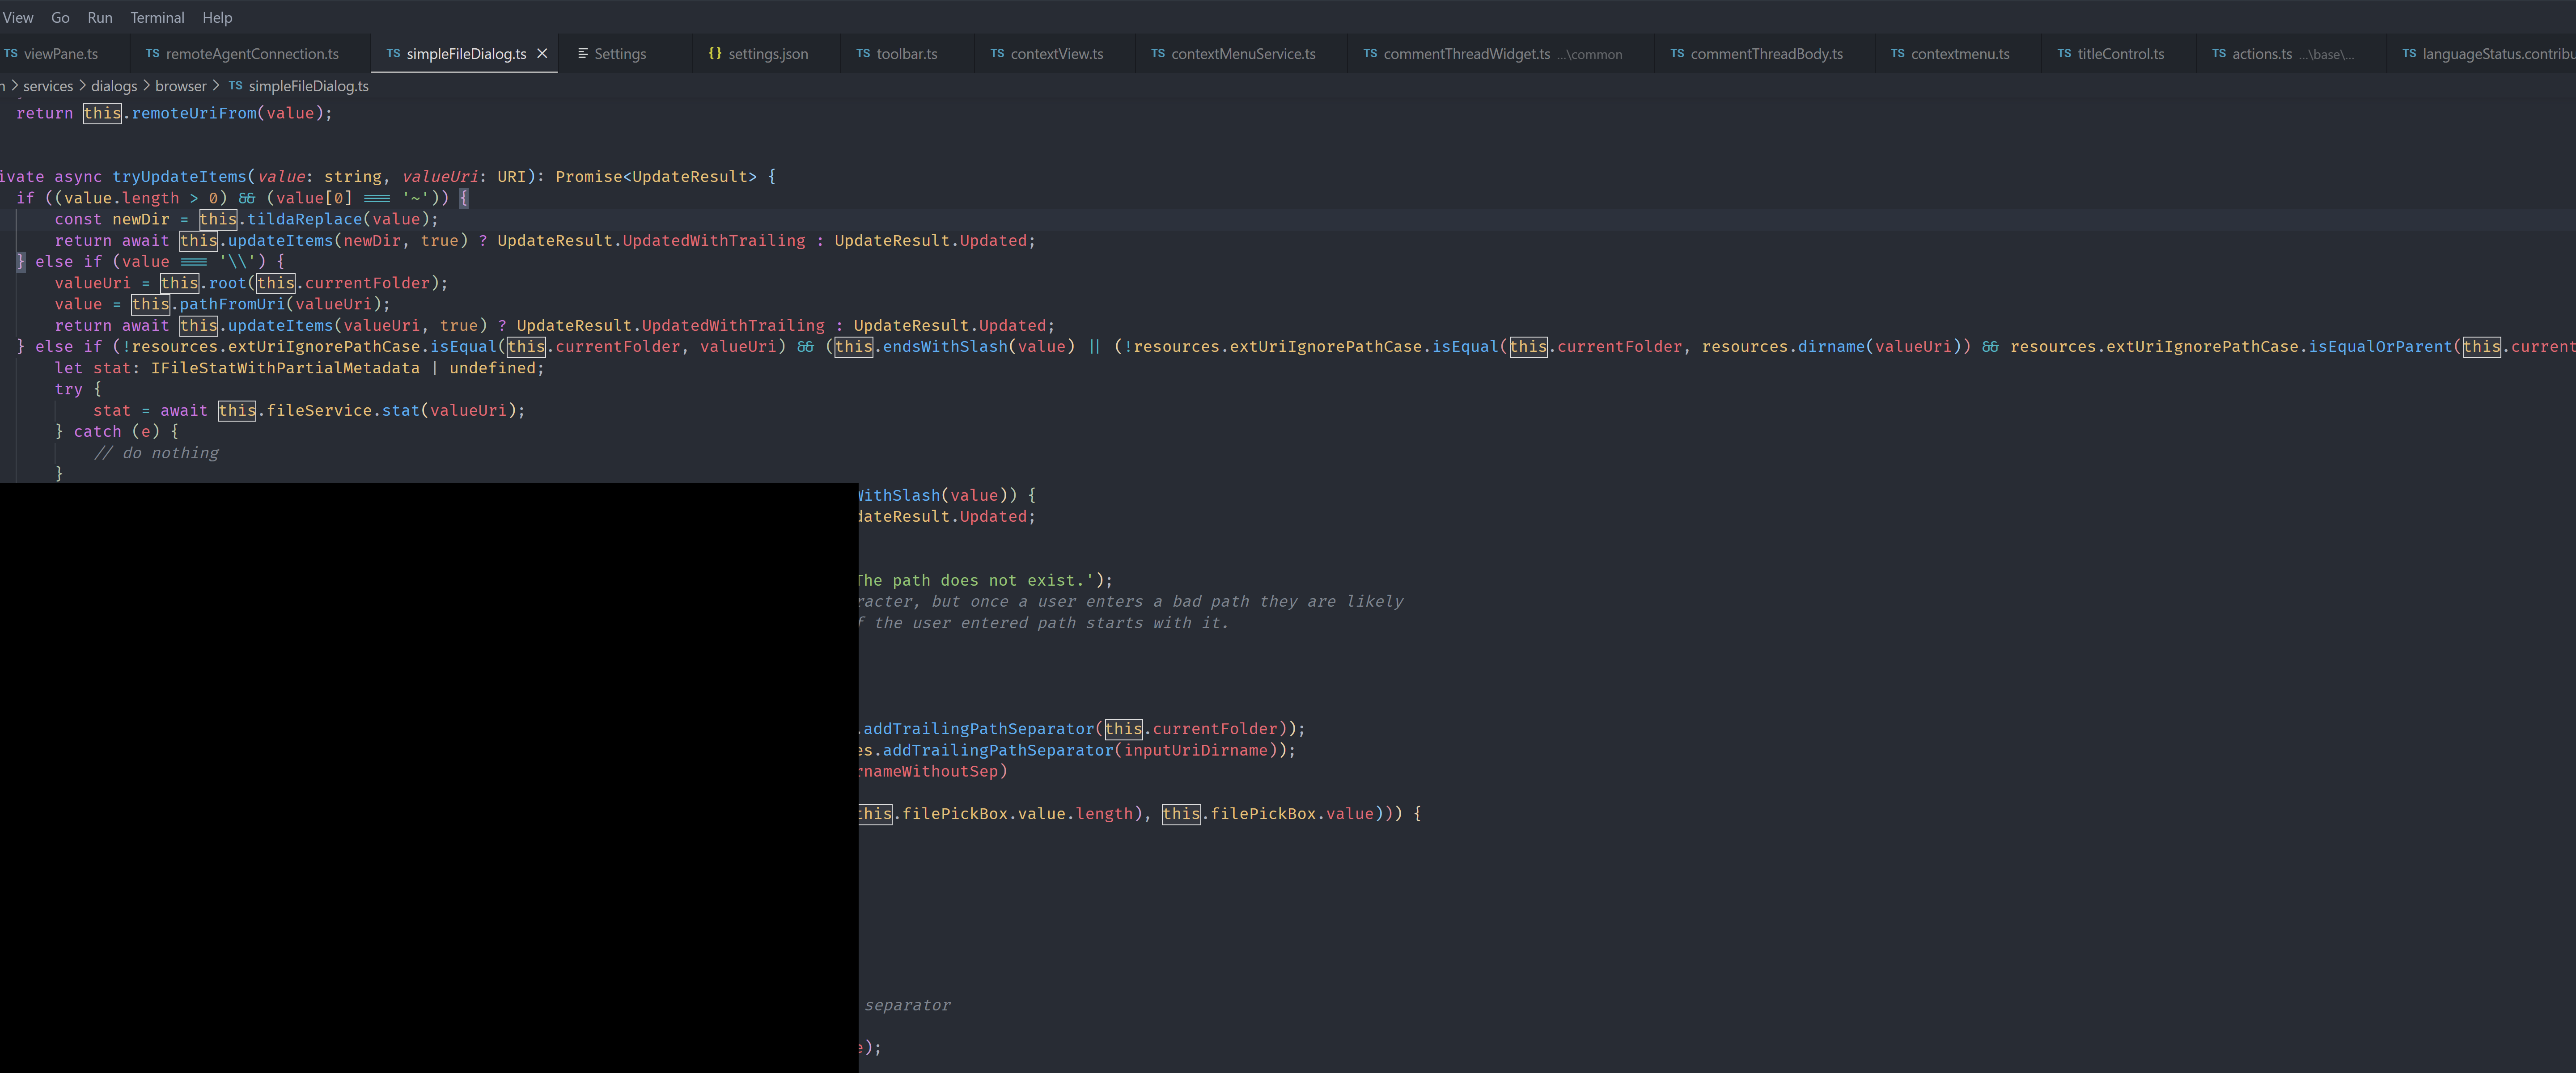The width and height of the screenshot is (2576, 1073).
Task: Close the simpleFileDialog.ts tab
Action: tap(542, 54)
